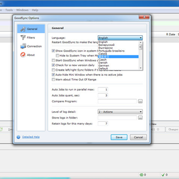Click Changes button in main window
The width and height of the screenshot is (179, 179).
click(173, 129)
